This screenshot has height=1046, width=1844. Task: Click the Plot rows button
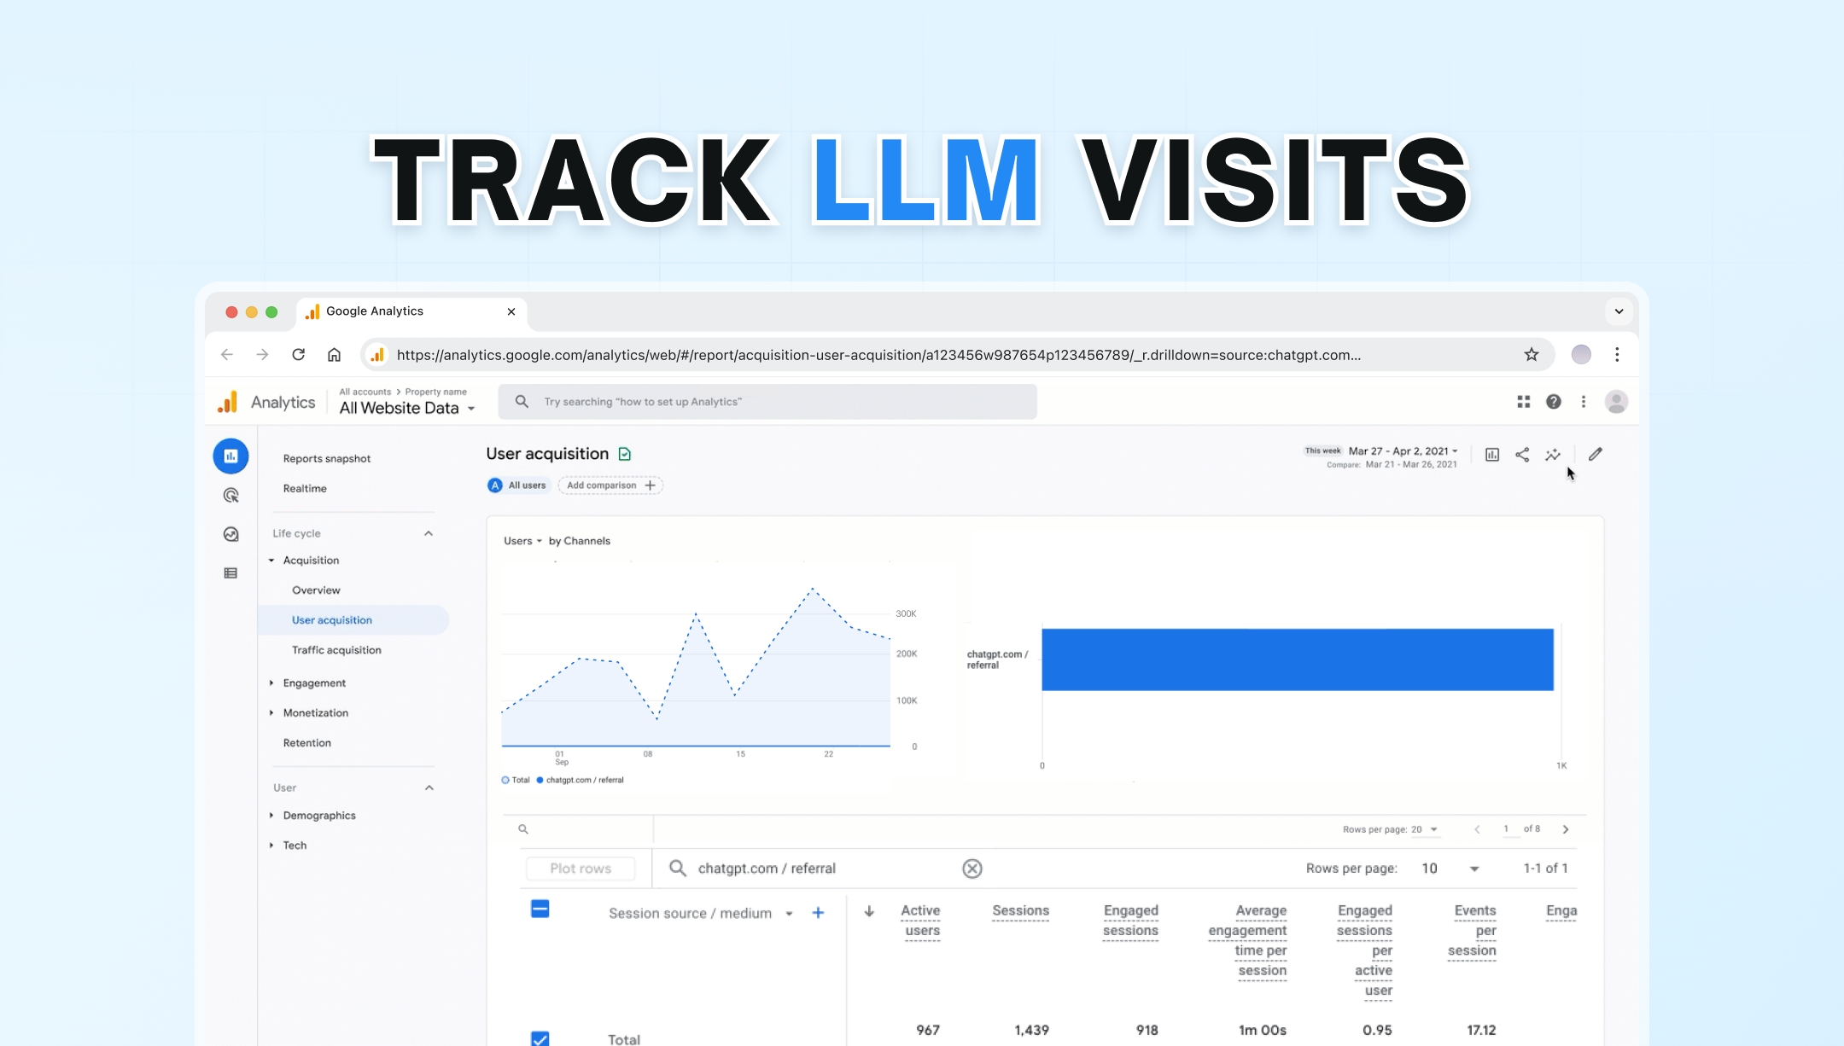581,869
